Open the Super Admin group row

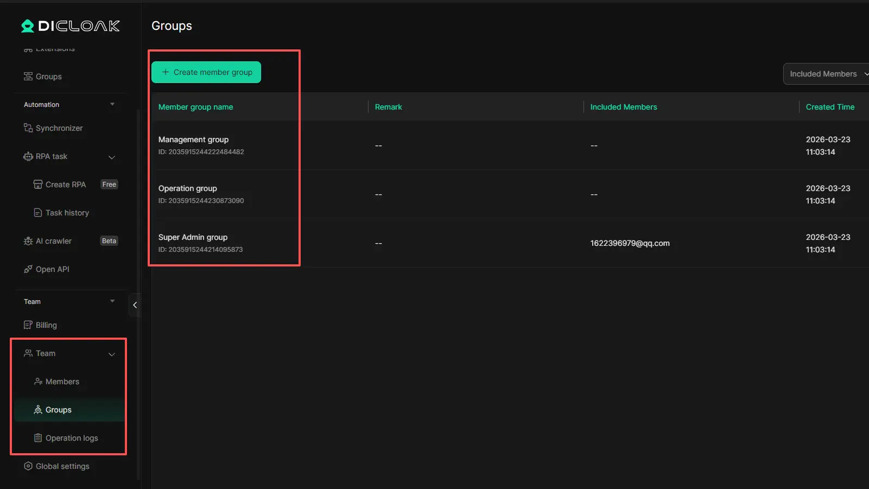193,237
